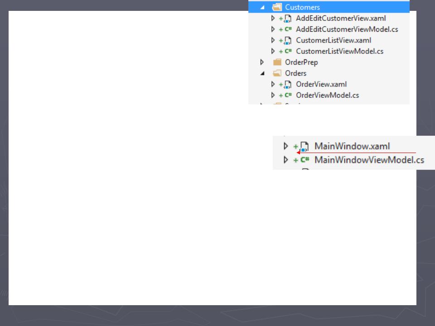Collapse the Orders folder
The width and height of the screenshot is (435, 326).
[x=262, y=73]
